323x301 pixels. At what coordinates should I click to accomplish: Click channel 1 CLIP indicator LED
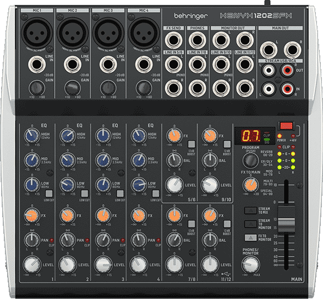coord(51,240)
